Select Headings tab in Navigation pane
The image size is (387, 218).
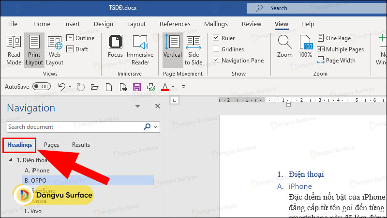(19, 145)
